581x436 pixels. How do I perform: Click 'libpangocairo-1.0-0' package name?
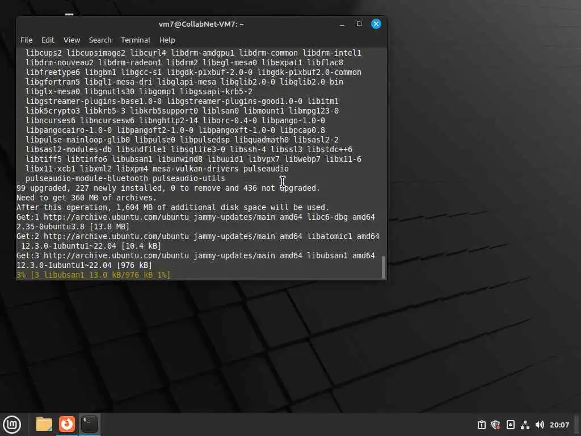pos(69,130)
